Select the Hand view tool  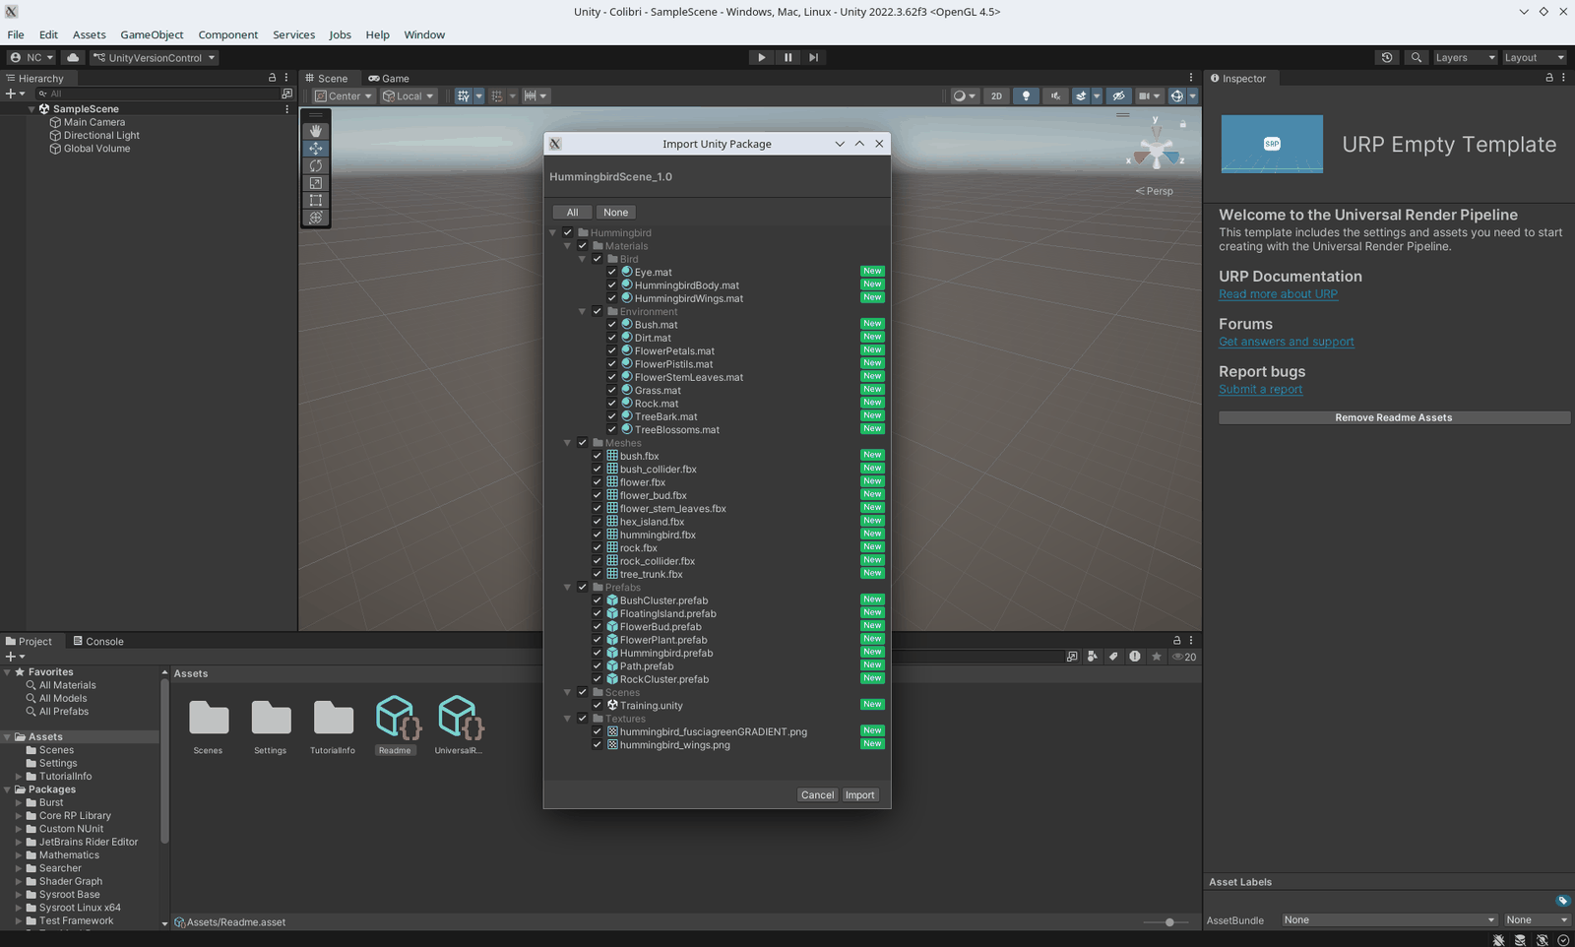(316, 131)
